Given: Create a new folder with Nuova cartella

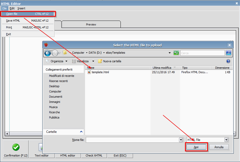Looking at the screenshot, I should [x=110, y=61].
